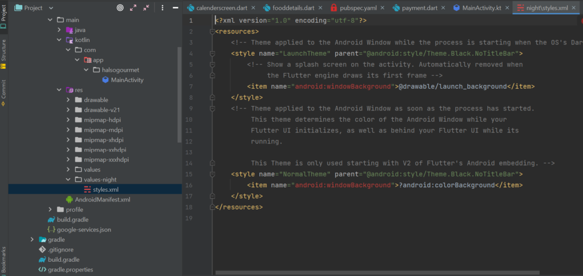
Task: Click the kotlin source folder icon
Action: click(69, 40)
